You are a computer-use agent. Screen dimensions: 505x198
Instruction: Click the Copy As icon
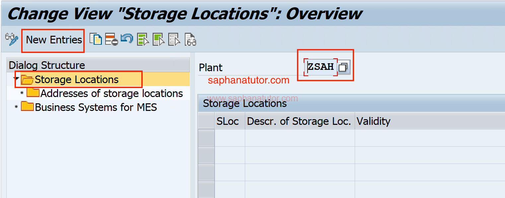tap(96, 39)
